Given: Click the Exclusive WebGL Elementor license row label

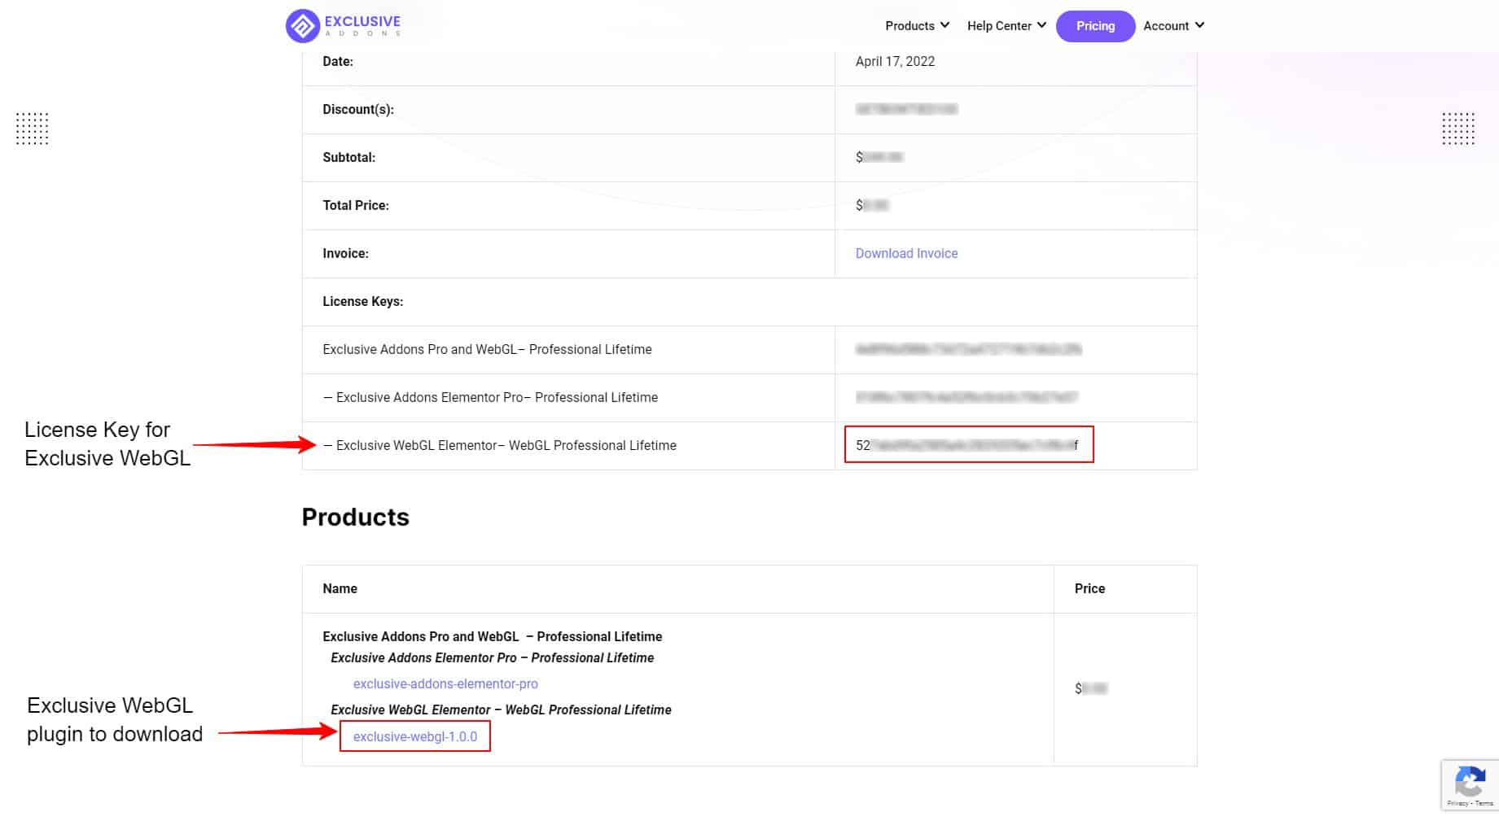Looking at the screenshot, I should click(x=499, y=445).
